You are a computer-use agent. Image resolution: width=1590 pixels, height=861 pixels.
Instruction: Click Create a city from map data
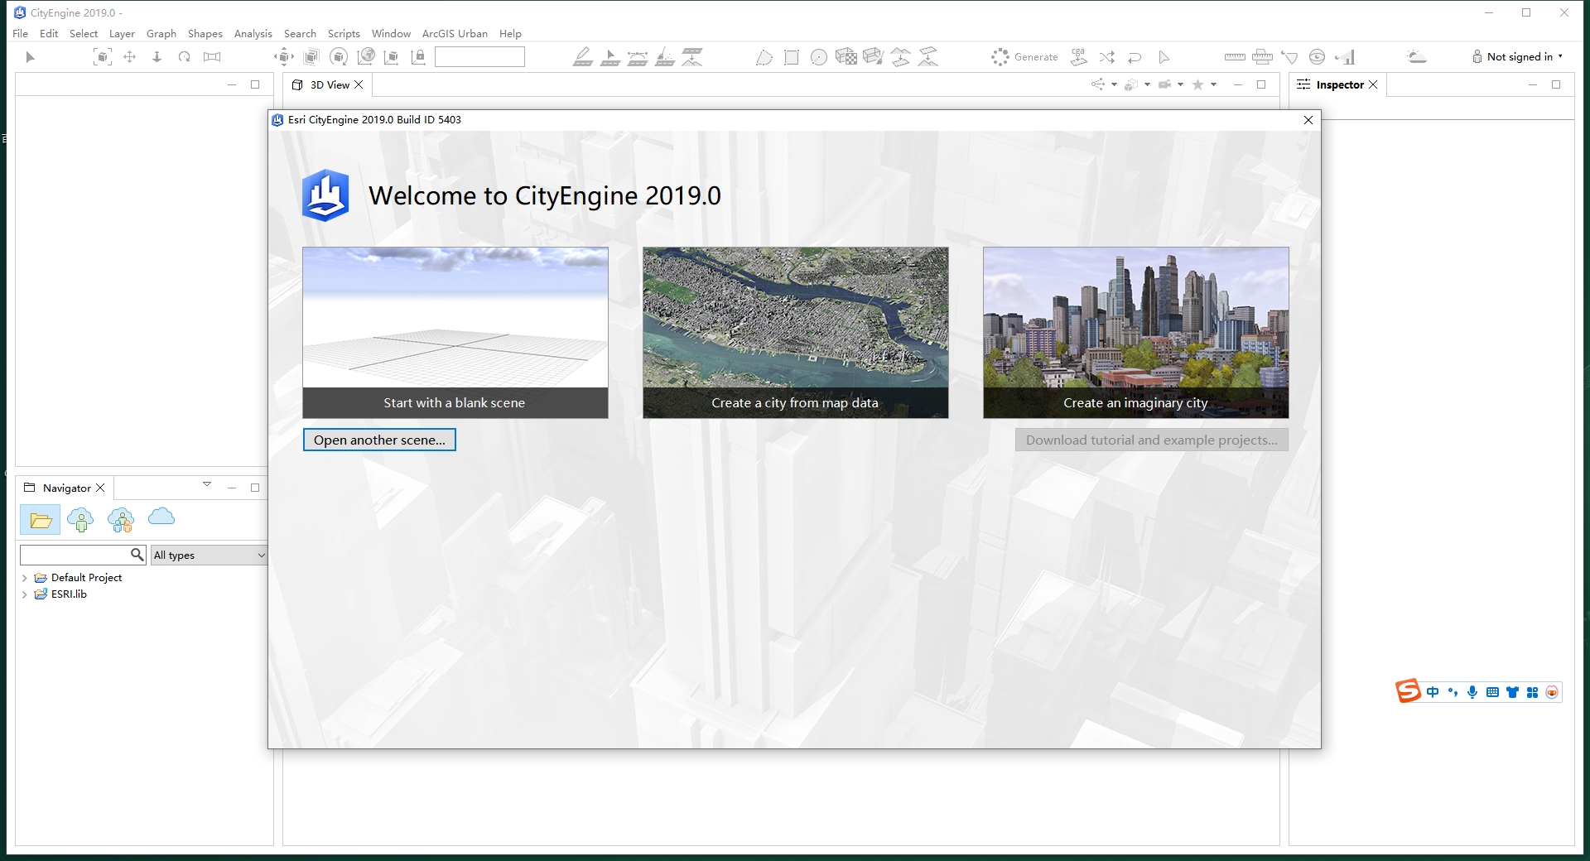tap(795, 332)
